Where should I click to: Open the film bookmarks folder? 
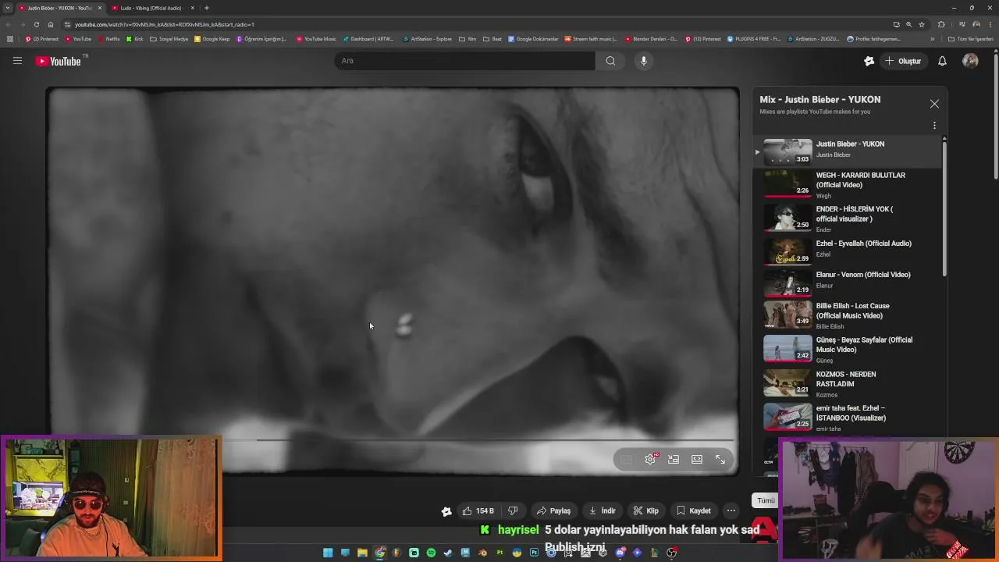[x=468, y=39]
